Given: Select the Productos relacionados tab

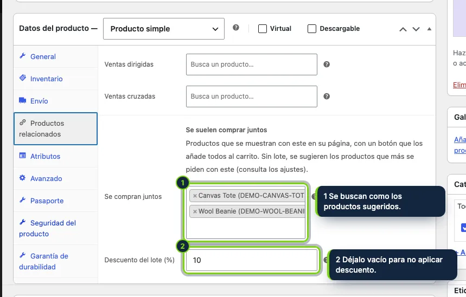Looking at the screenshot, I should point(55,128).
